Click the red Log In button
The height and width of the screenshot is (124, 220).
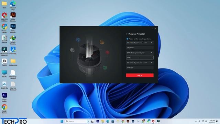tap(140, 75)
